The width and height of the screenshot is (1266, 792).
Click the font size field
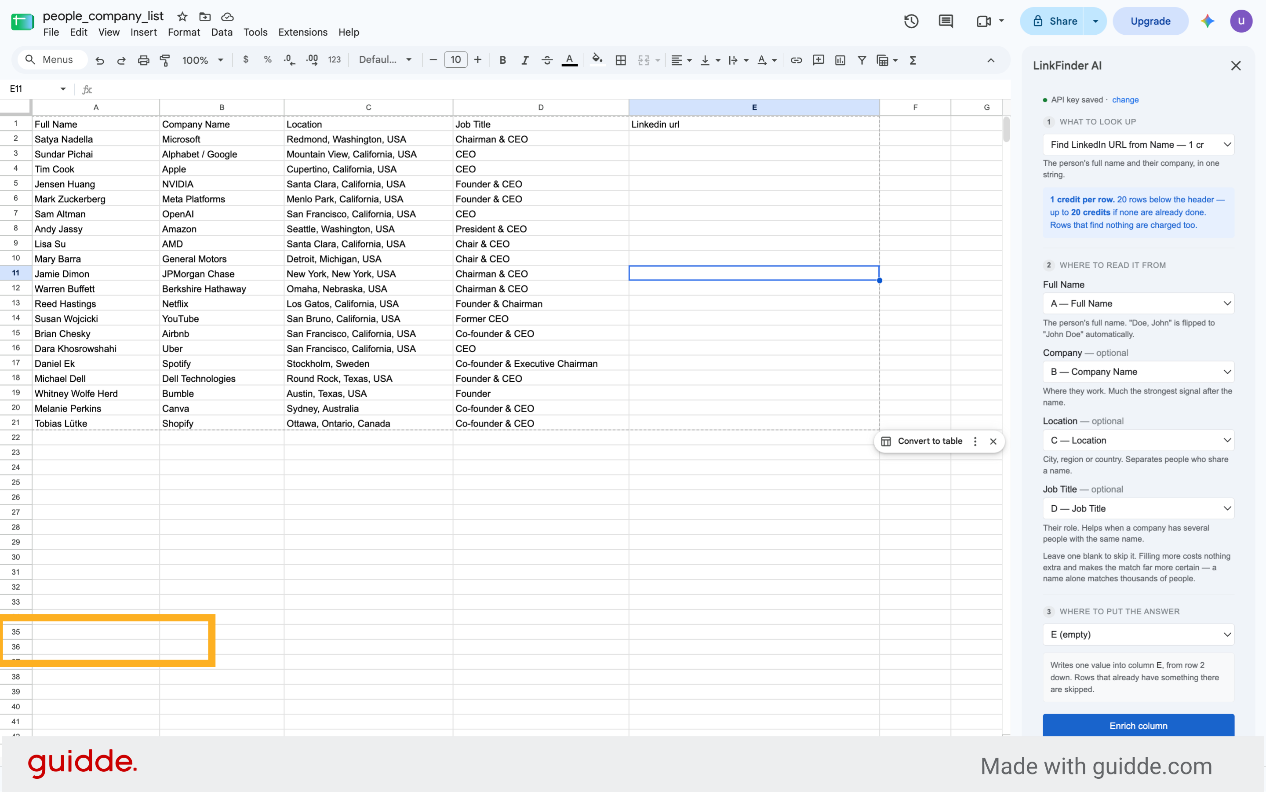coord(455,60)
